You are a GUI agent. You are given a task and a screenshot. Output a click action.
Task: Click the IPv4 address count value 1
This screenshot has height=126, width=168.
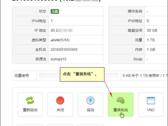(52, 21)
